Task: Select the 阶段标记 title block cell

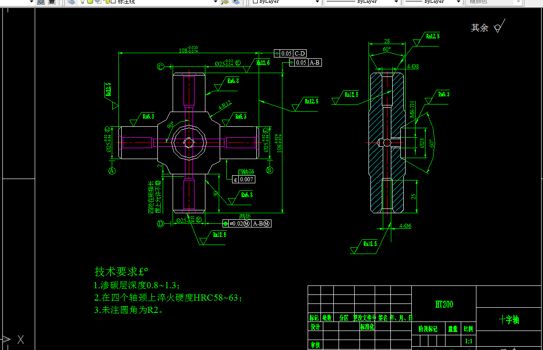Action: point(428,329)
